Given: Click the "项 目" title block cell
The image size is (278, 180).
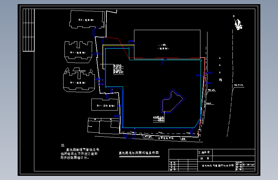Looking at the screenshot, I should (x=205, y=159).
